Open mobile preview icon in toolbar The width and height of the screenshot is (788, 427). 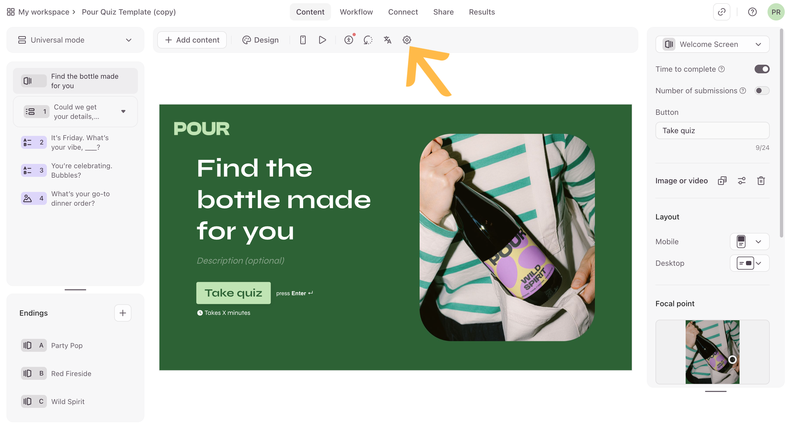302,40
